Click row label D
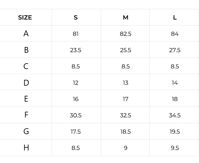The image size is (199, 163). 26,83
